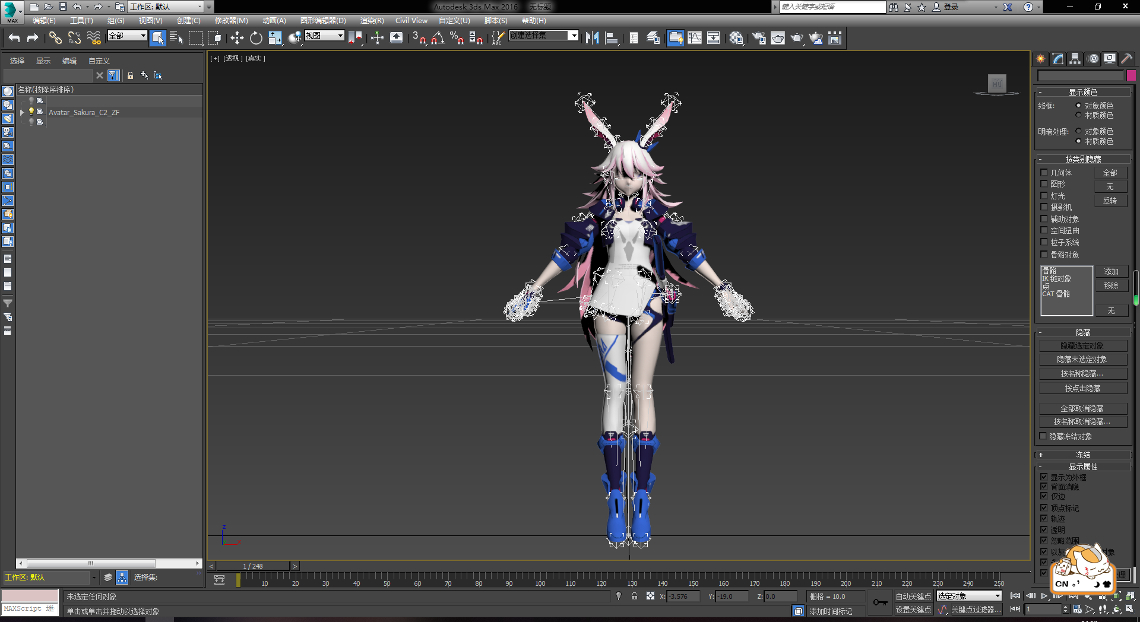Open the 创建选择集 dropdown
Viewport: 1140px width, 622px height.
pos(574,36)
